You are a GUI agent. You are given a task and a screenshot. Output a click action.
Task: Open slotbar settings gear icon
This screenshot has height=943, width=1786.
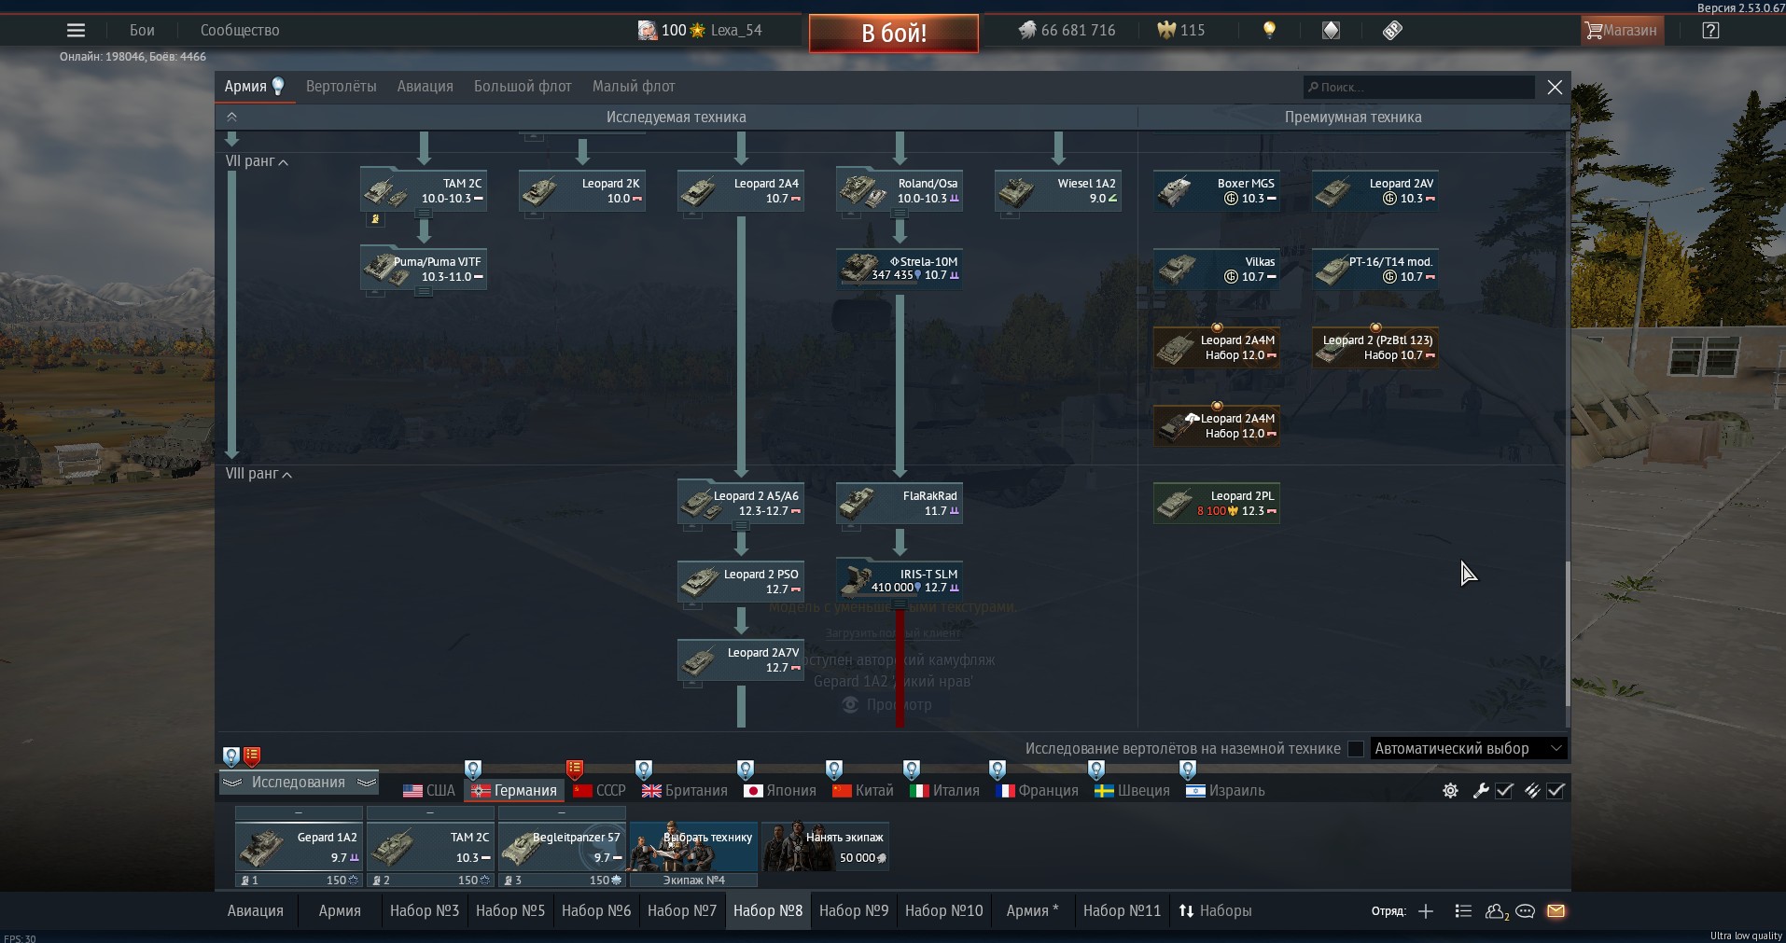pos(1450,791)
